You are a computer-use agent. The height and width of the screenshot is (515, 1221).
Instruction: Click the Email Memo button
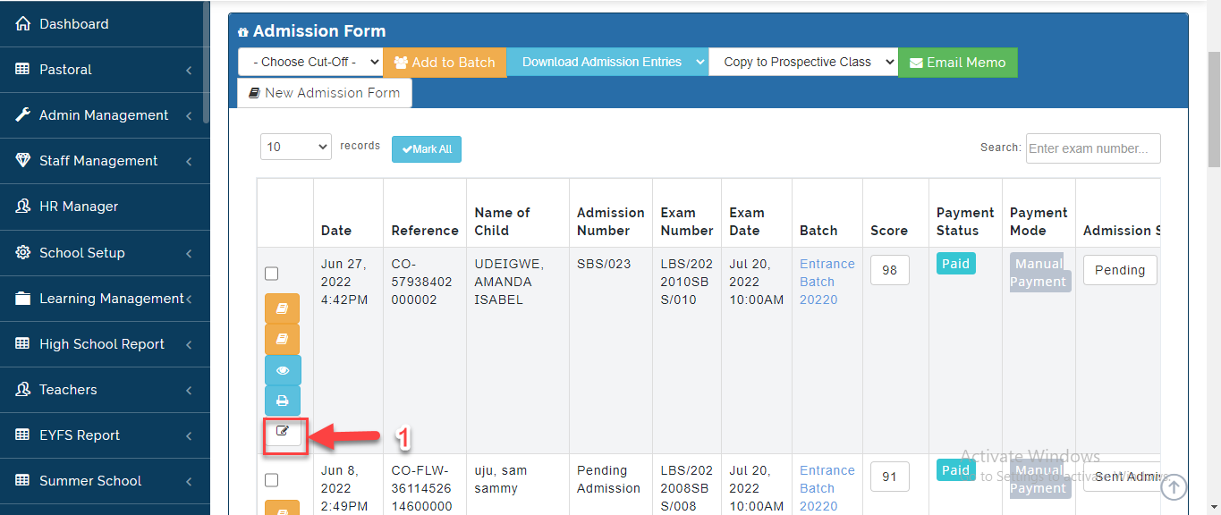[958, 63]
